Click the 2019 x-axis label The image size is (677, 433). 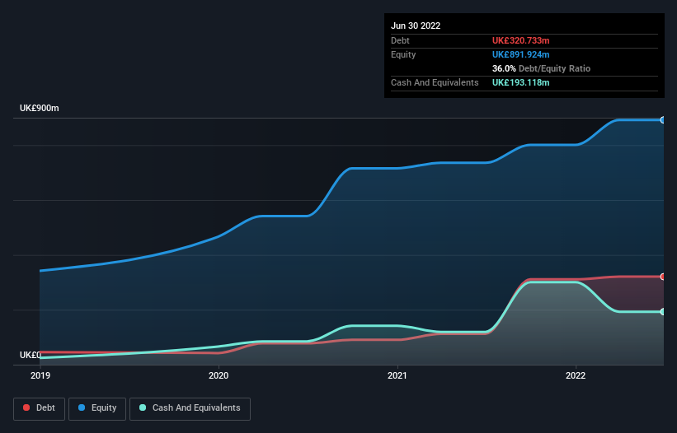pyautogui.click(x=40, y=375)
